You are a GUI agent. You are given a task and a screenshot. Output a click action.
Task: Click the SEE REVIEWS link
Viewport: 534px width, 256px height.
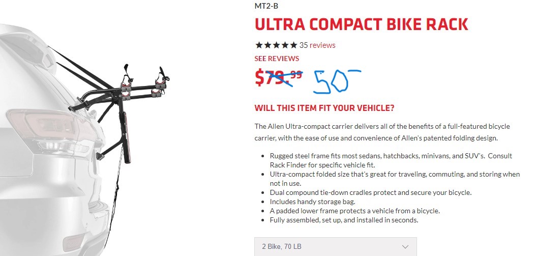point(277,59)
